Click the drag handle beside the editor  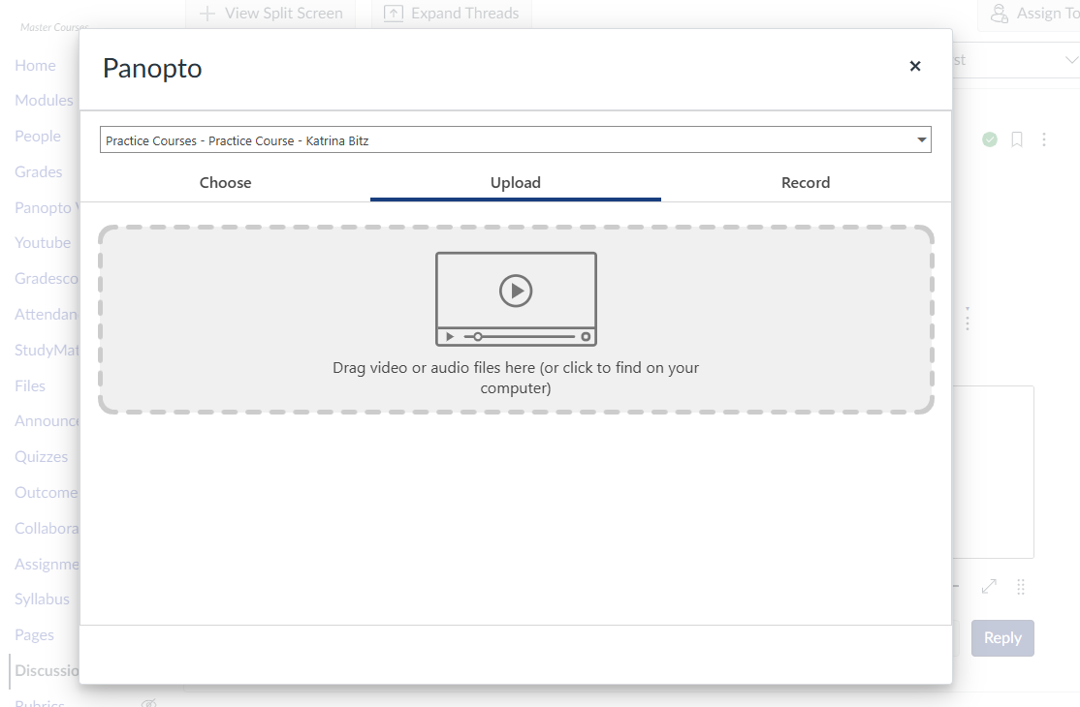tap(1020, 587)
